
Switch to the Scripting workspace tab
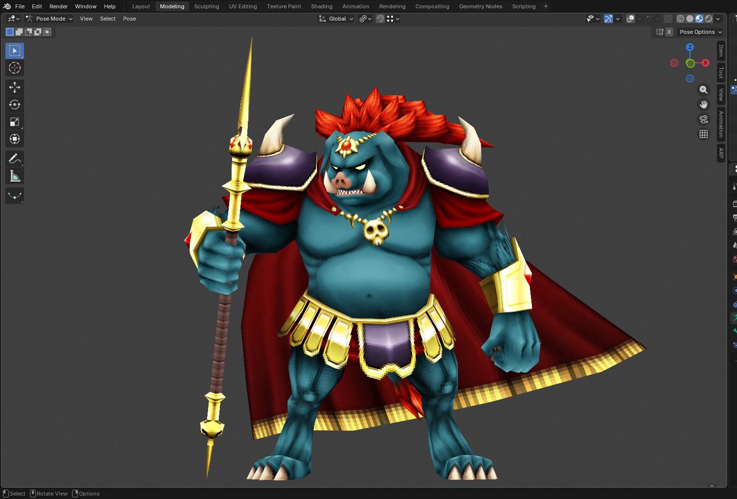pyautogui.click(x=524, y=6)
